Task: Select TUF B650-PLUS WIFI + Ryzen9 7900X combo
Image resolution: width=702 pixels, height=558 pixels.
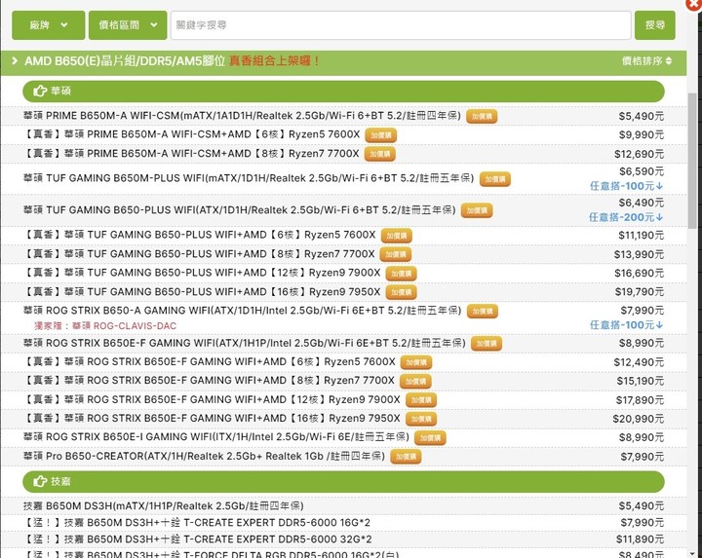Action: tap(343, 274)
